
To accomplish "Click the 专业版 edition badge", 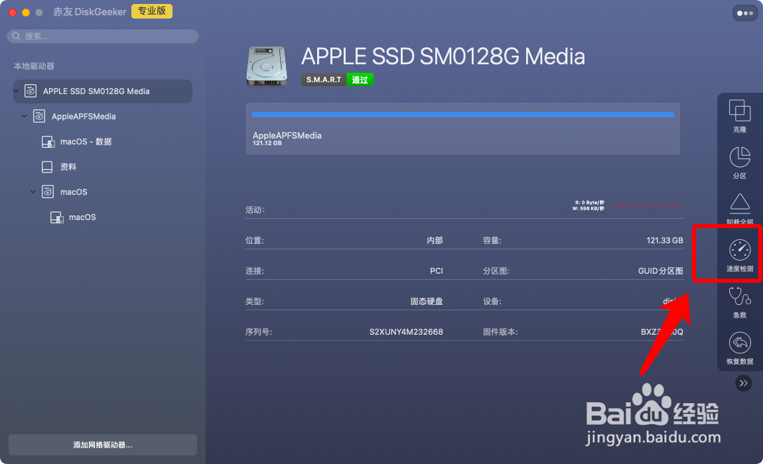I will point(152,11).
